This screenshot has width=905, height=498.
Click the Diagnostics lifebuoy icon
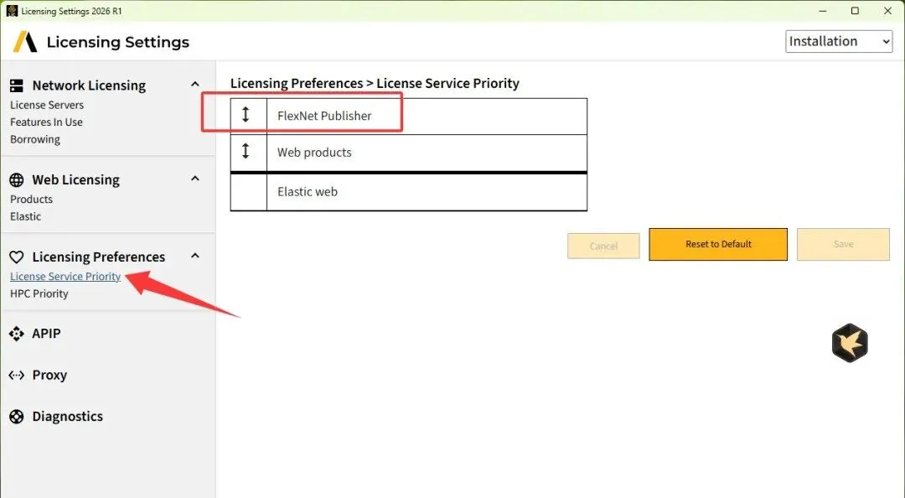pyautogui.click(x=17, y=417)
